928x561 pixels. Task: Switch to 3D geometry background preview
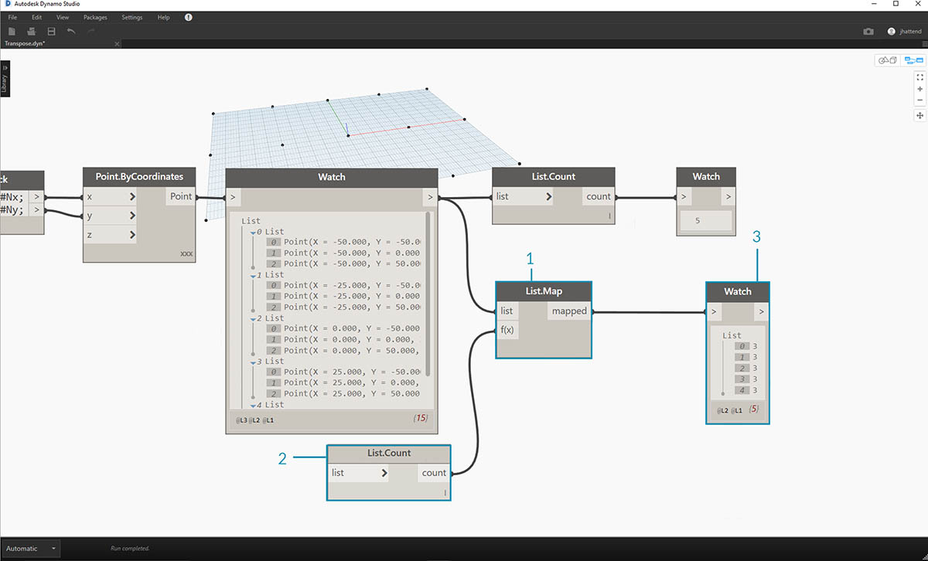click(x=886, y=60)
